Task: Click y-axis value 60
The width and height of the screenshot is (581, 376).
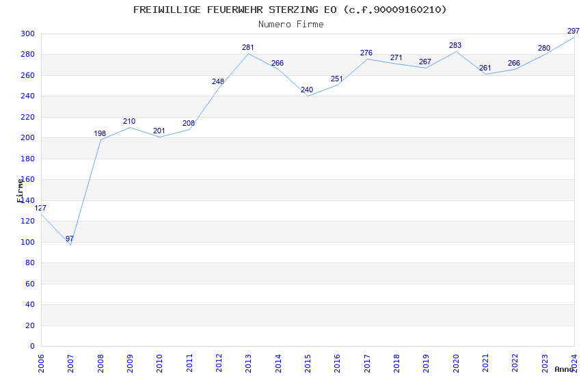Action: (x=30, y=284)
